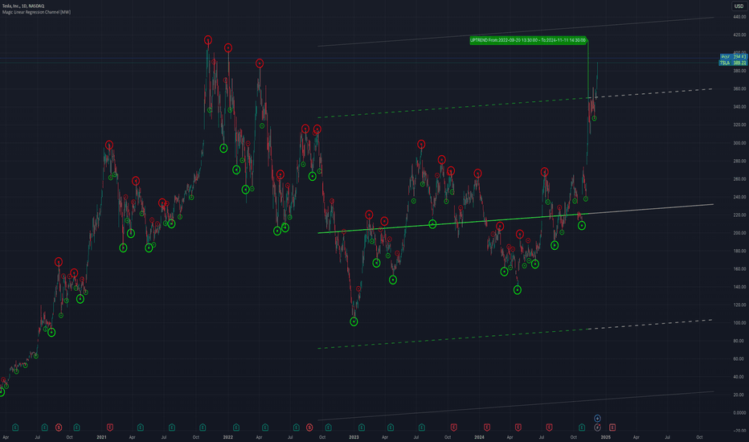This screenshot has width=749, height=442.
Task: Select the solid green regression midline
Action: tap(452, 223)
